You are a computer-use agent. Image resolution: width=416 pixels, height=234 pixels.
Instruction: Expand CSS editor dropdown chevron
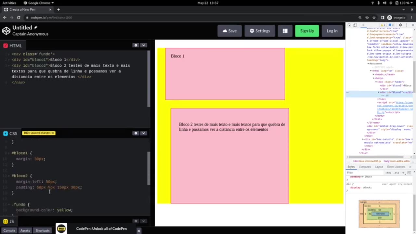pos(143,133)
